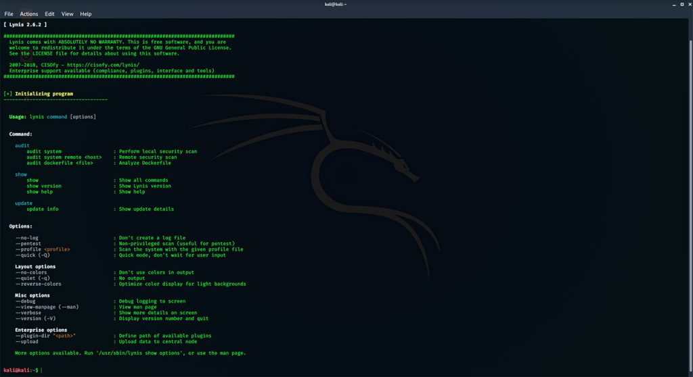Image resolution: width=693 pixels, height=377 pixels.
Task: Click the '--version (-V)' option text
Action: (x=35, y=318)
